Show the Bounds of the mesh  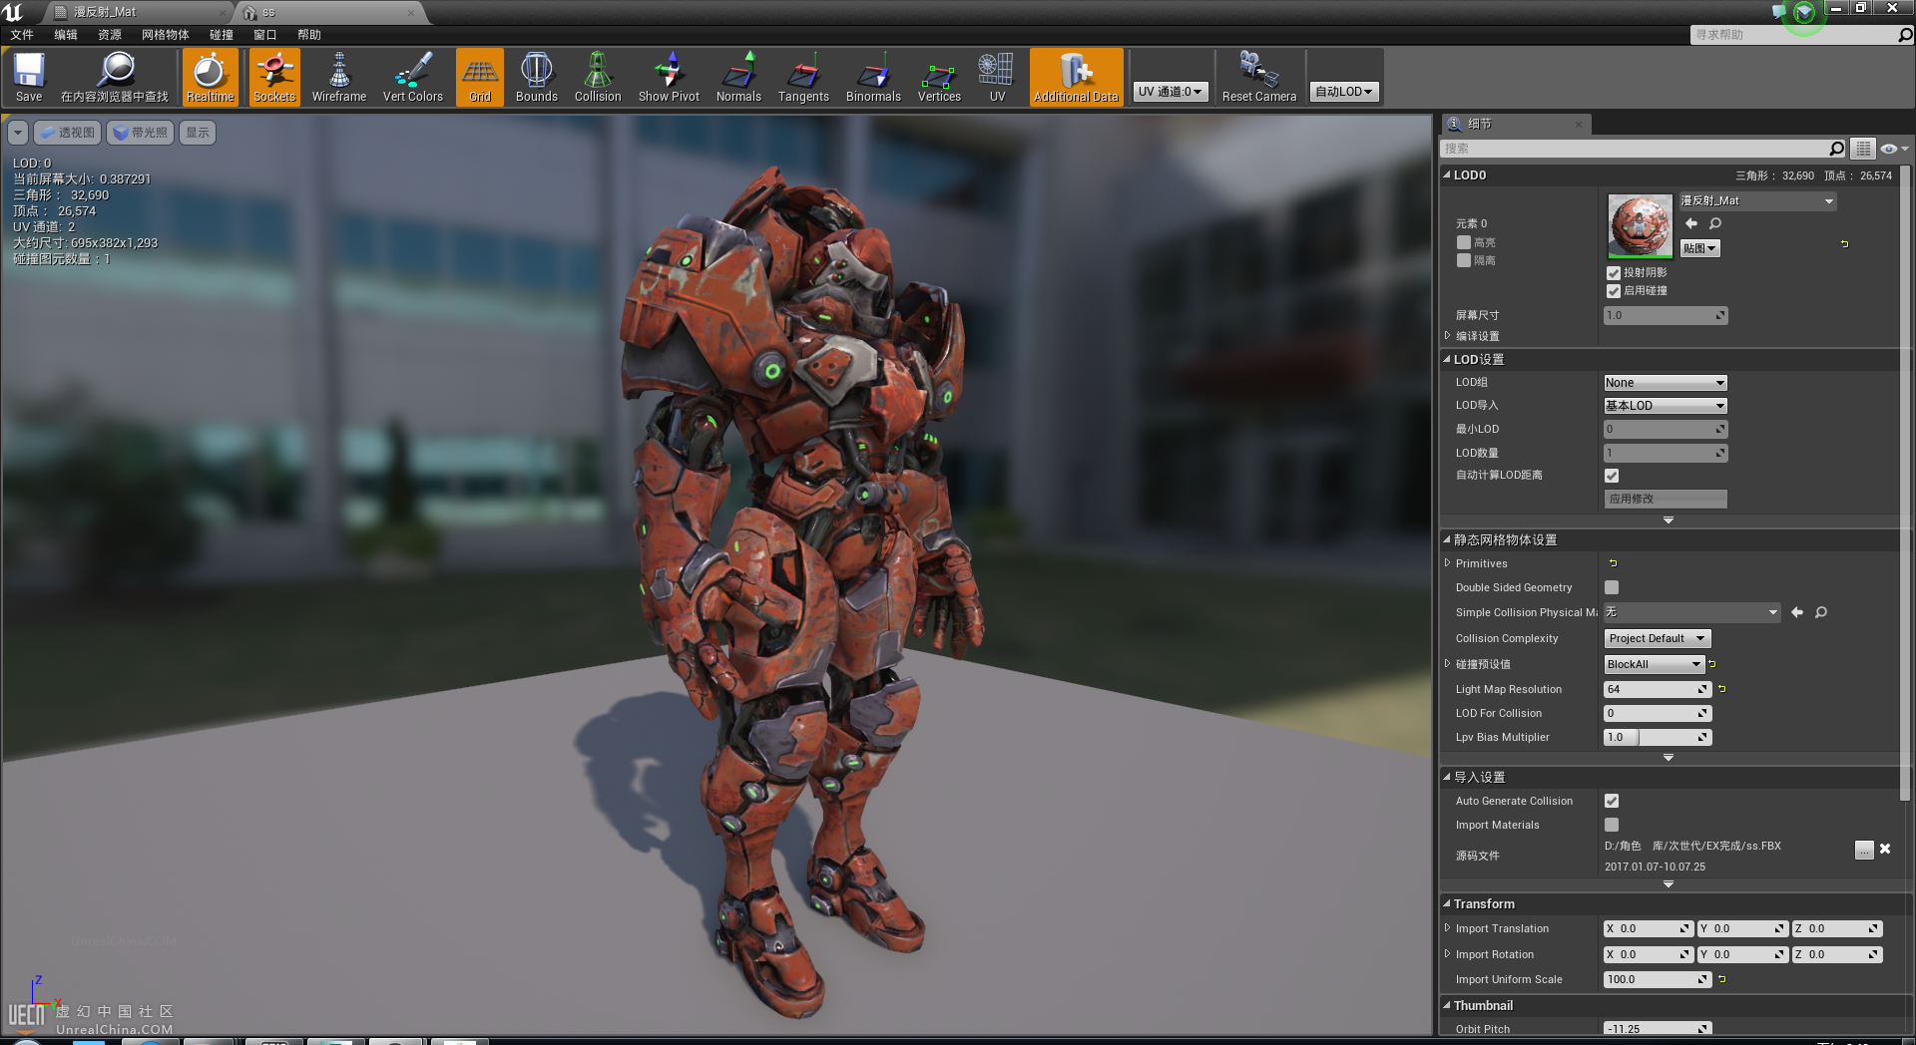click(x=536, y=77)
